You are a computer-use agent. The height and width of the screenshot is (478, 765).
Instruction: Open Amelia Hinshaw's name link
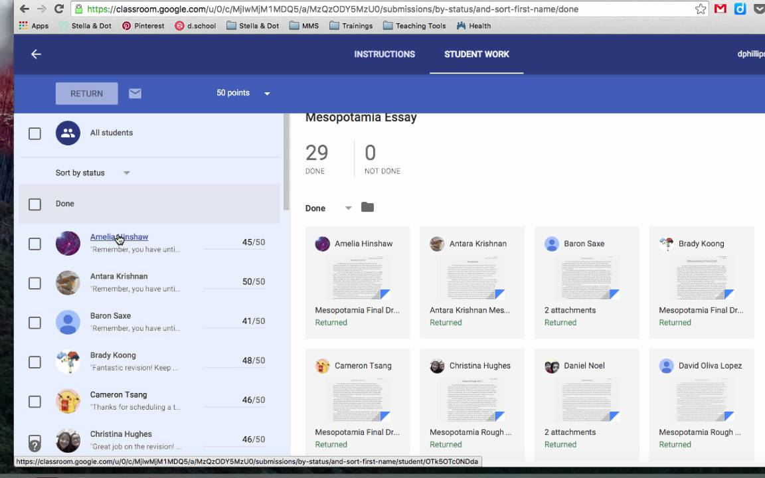118,237
